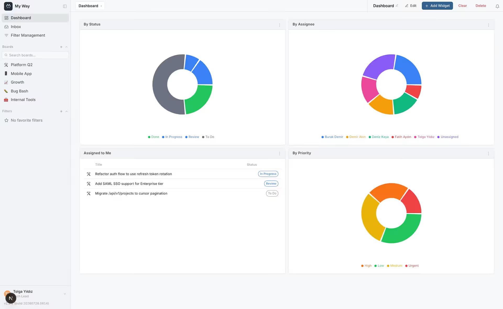Image resolution: width=503 pixels, height=309 pixels.
Task: Open the Internal Tools board
Action: pyautogui.click(x=35, y=100)
